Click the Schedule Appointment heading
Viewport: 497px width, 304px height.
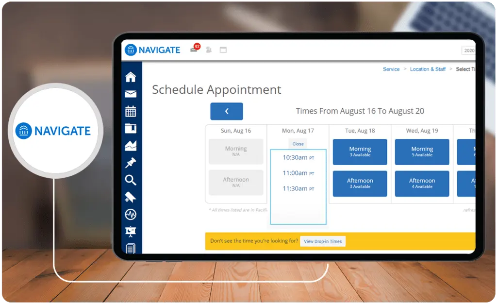[216, 90]
